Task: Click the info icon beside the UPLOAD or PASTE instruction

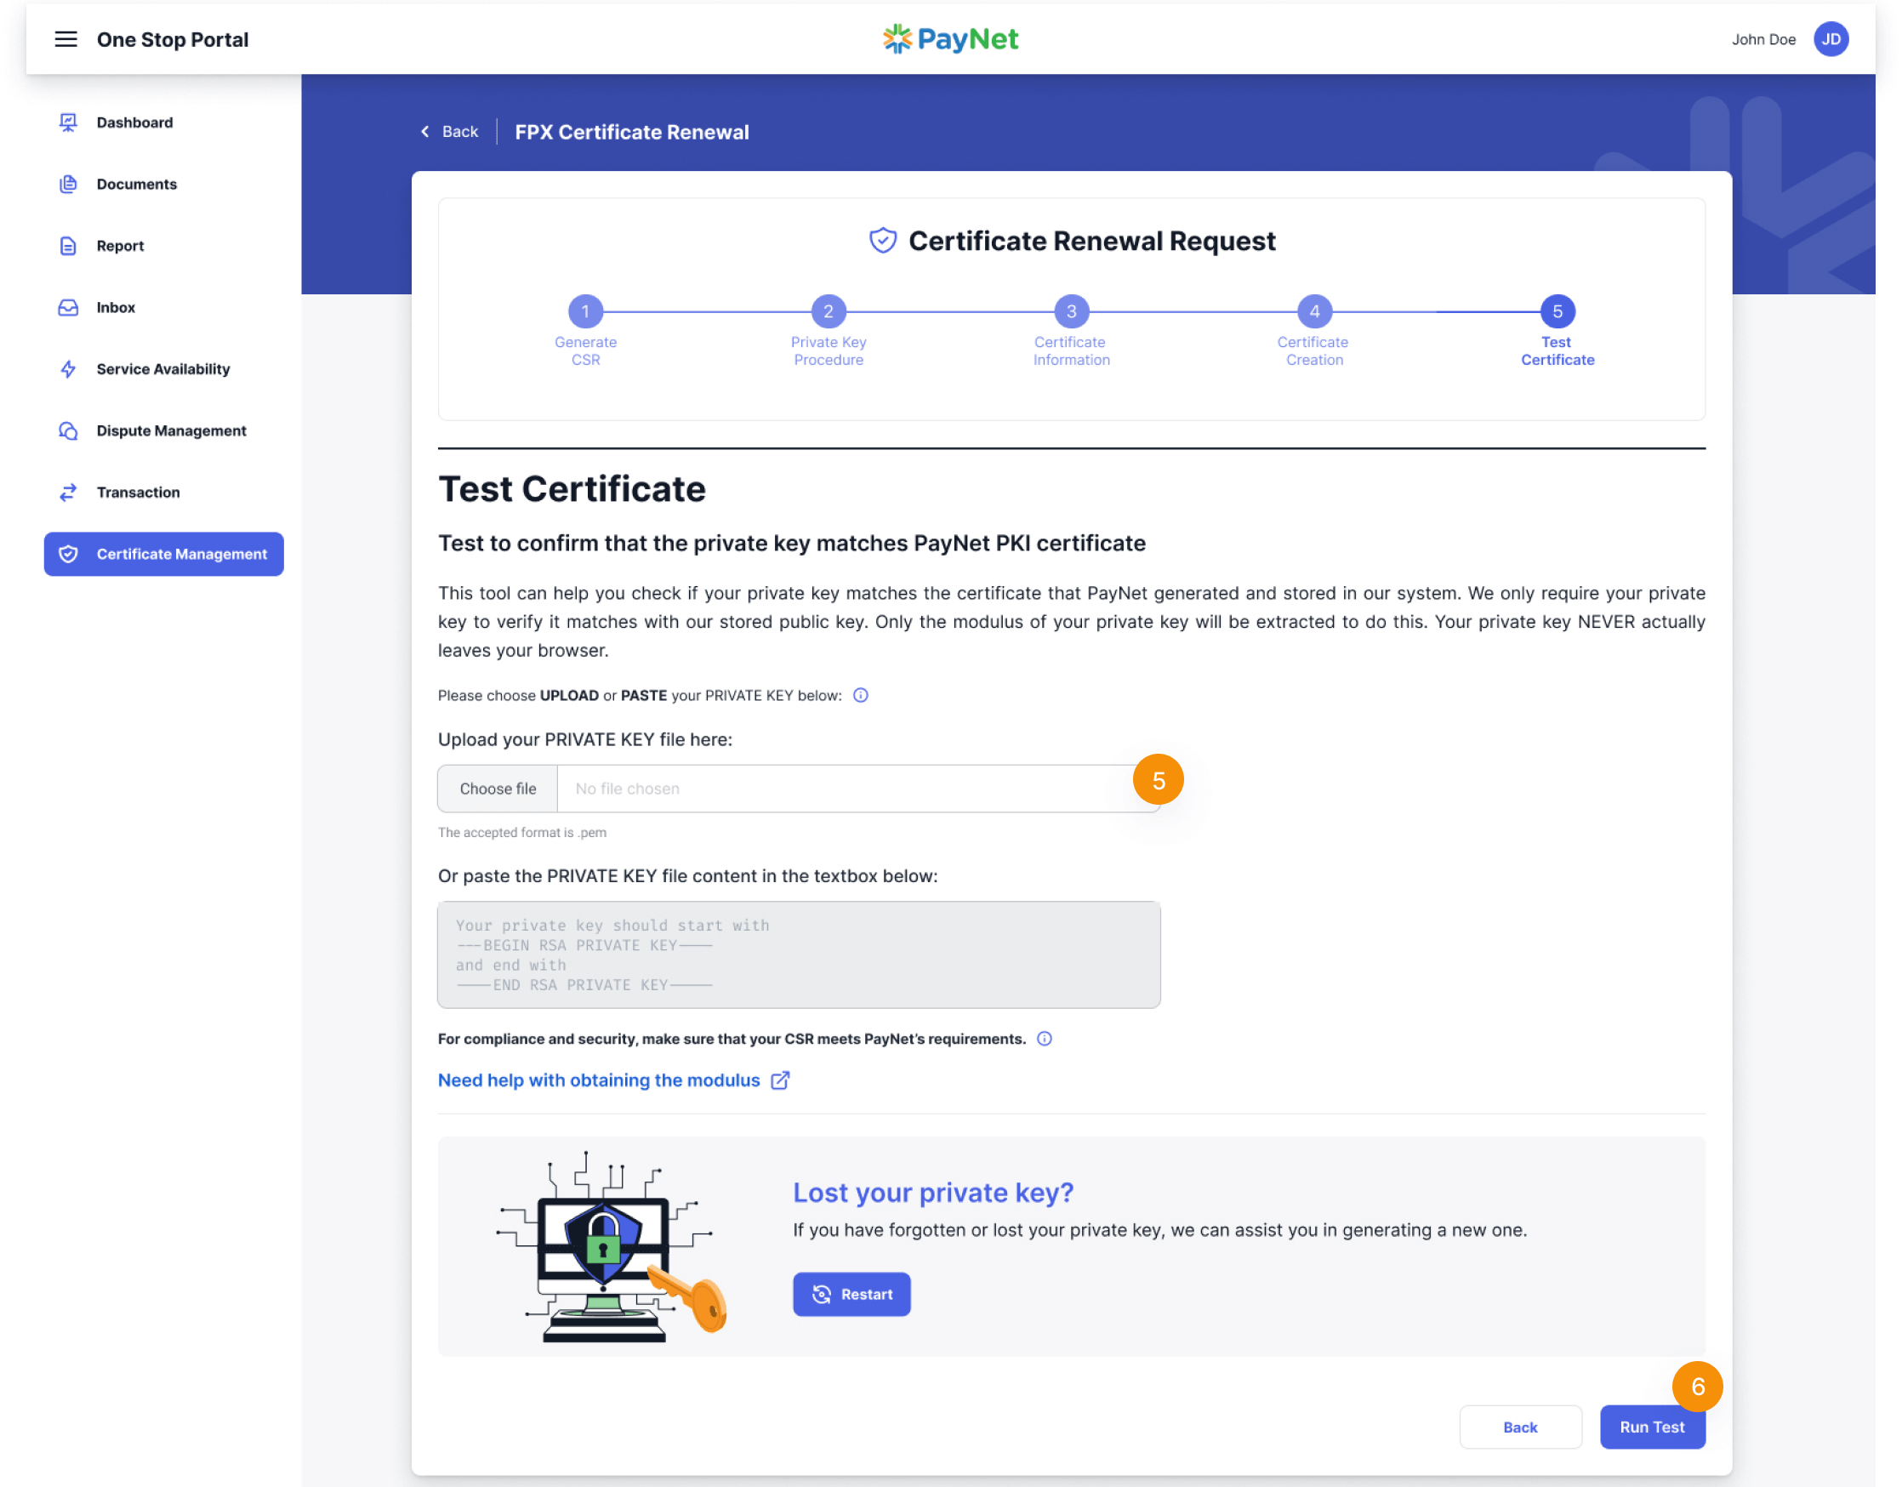Action: pos(861,695)
